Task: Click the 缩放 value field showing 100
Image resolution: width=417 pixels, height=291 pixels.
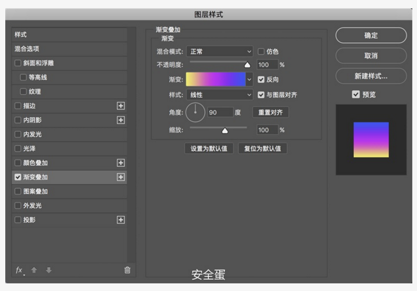Action: [x=267, y=130]
